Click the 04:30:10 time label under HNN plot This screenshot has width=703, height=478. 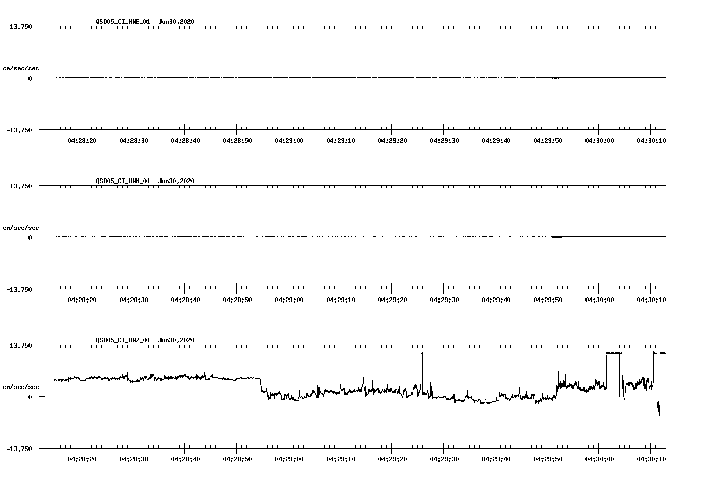(651, 300)
